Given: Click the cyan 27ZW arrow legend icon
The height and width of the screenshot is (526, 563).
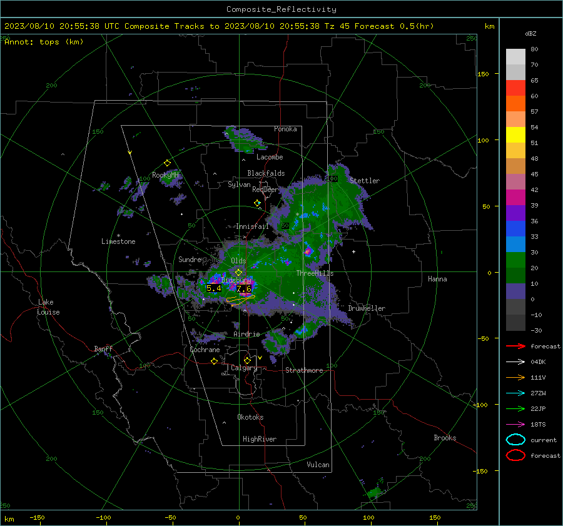Looking at the screenshot, I should pos(515,393).
